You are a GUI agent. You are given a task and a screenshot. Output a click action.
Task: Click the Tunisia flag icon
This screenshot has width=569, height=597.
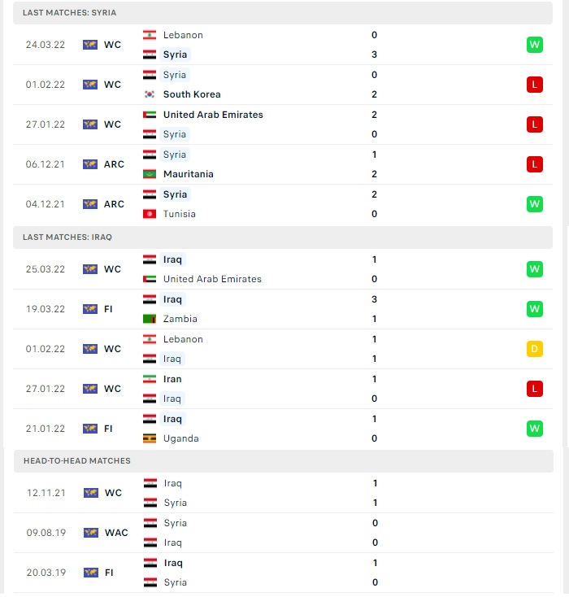[150, 214]
